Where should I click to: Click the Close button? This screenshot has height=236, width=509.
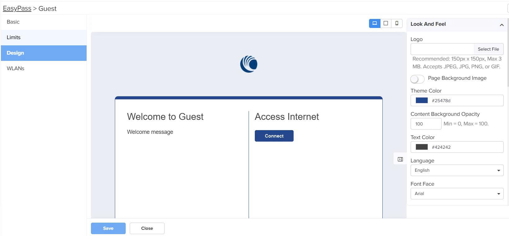click(x=147, y=229)
